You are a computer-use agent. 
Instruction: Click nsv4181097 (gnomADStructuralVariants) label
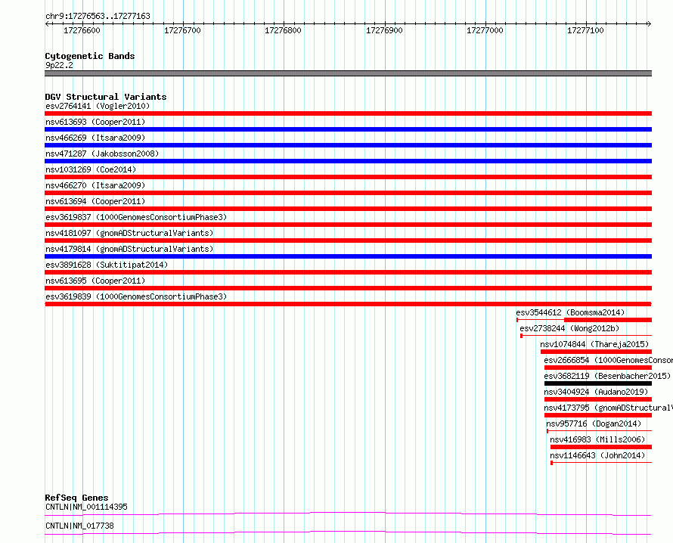click(129, 233)
